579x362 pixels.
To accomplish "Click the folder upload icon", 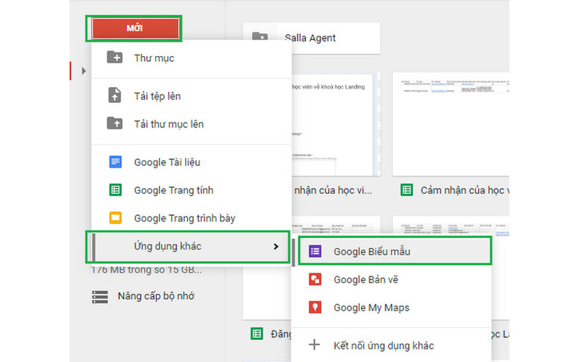I will [x=115, y=123].
